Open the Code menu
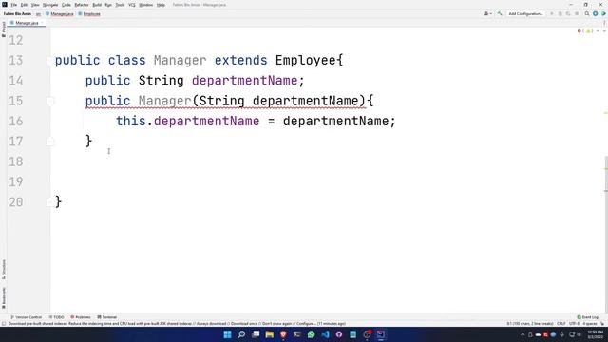608x342 pixels. pyautogui.click(x=66, y=5)
